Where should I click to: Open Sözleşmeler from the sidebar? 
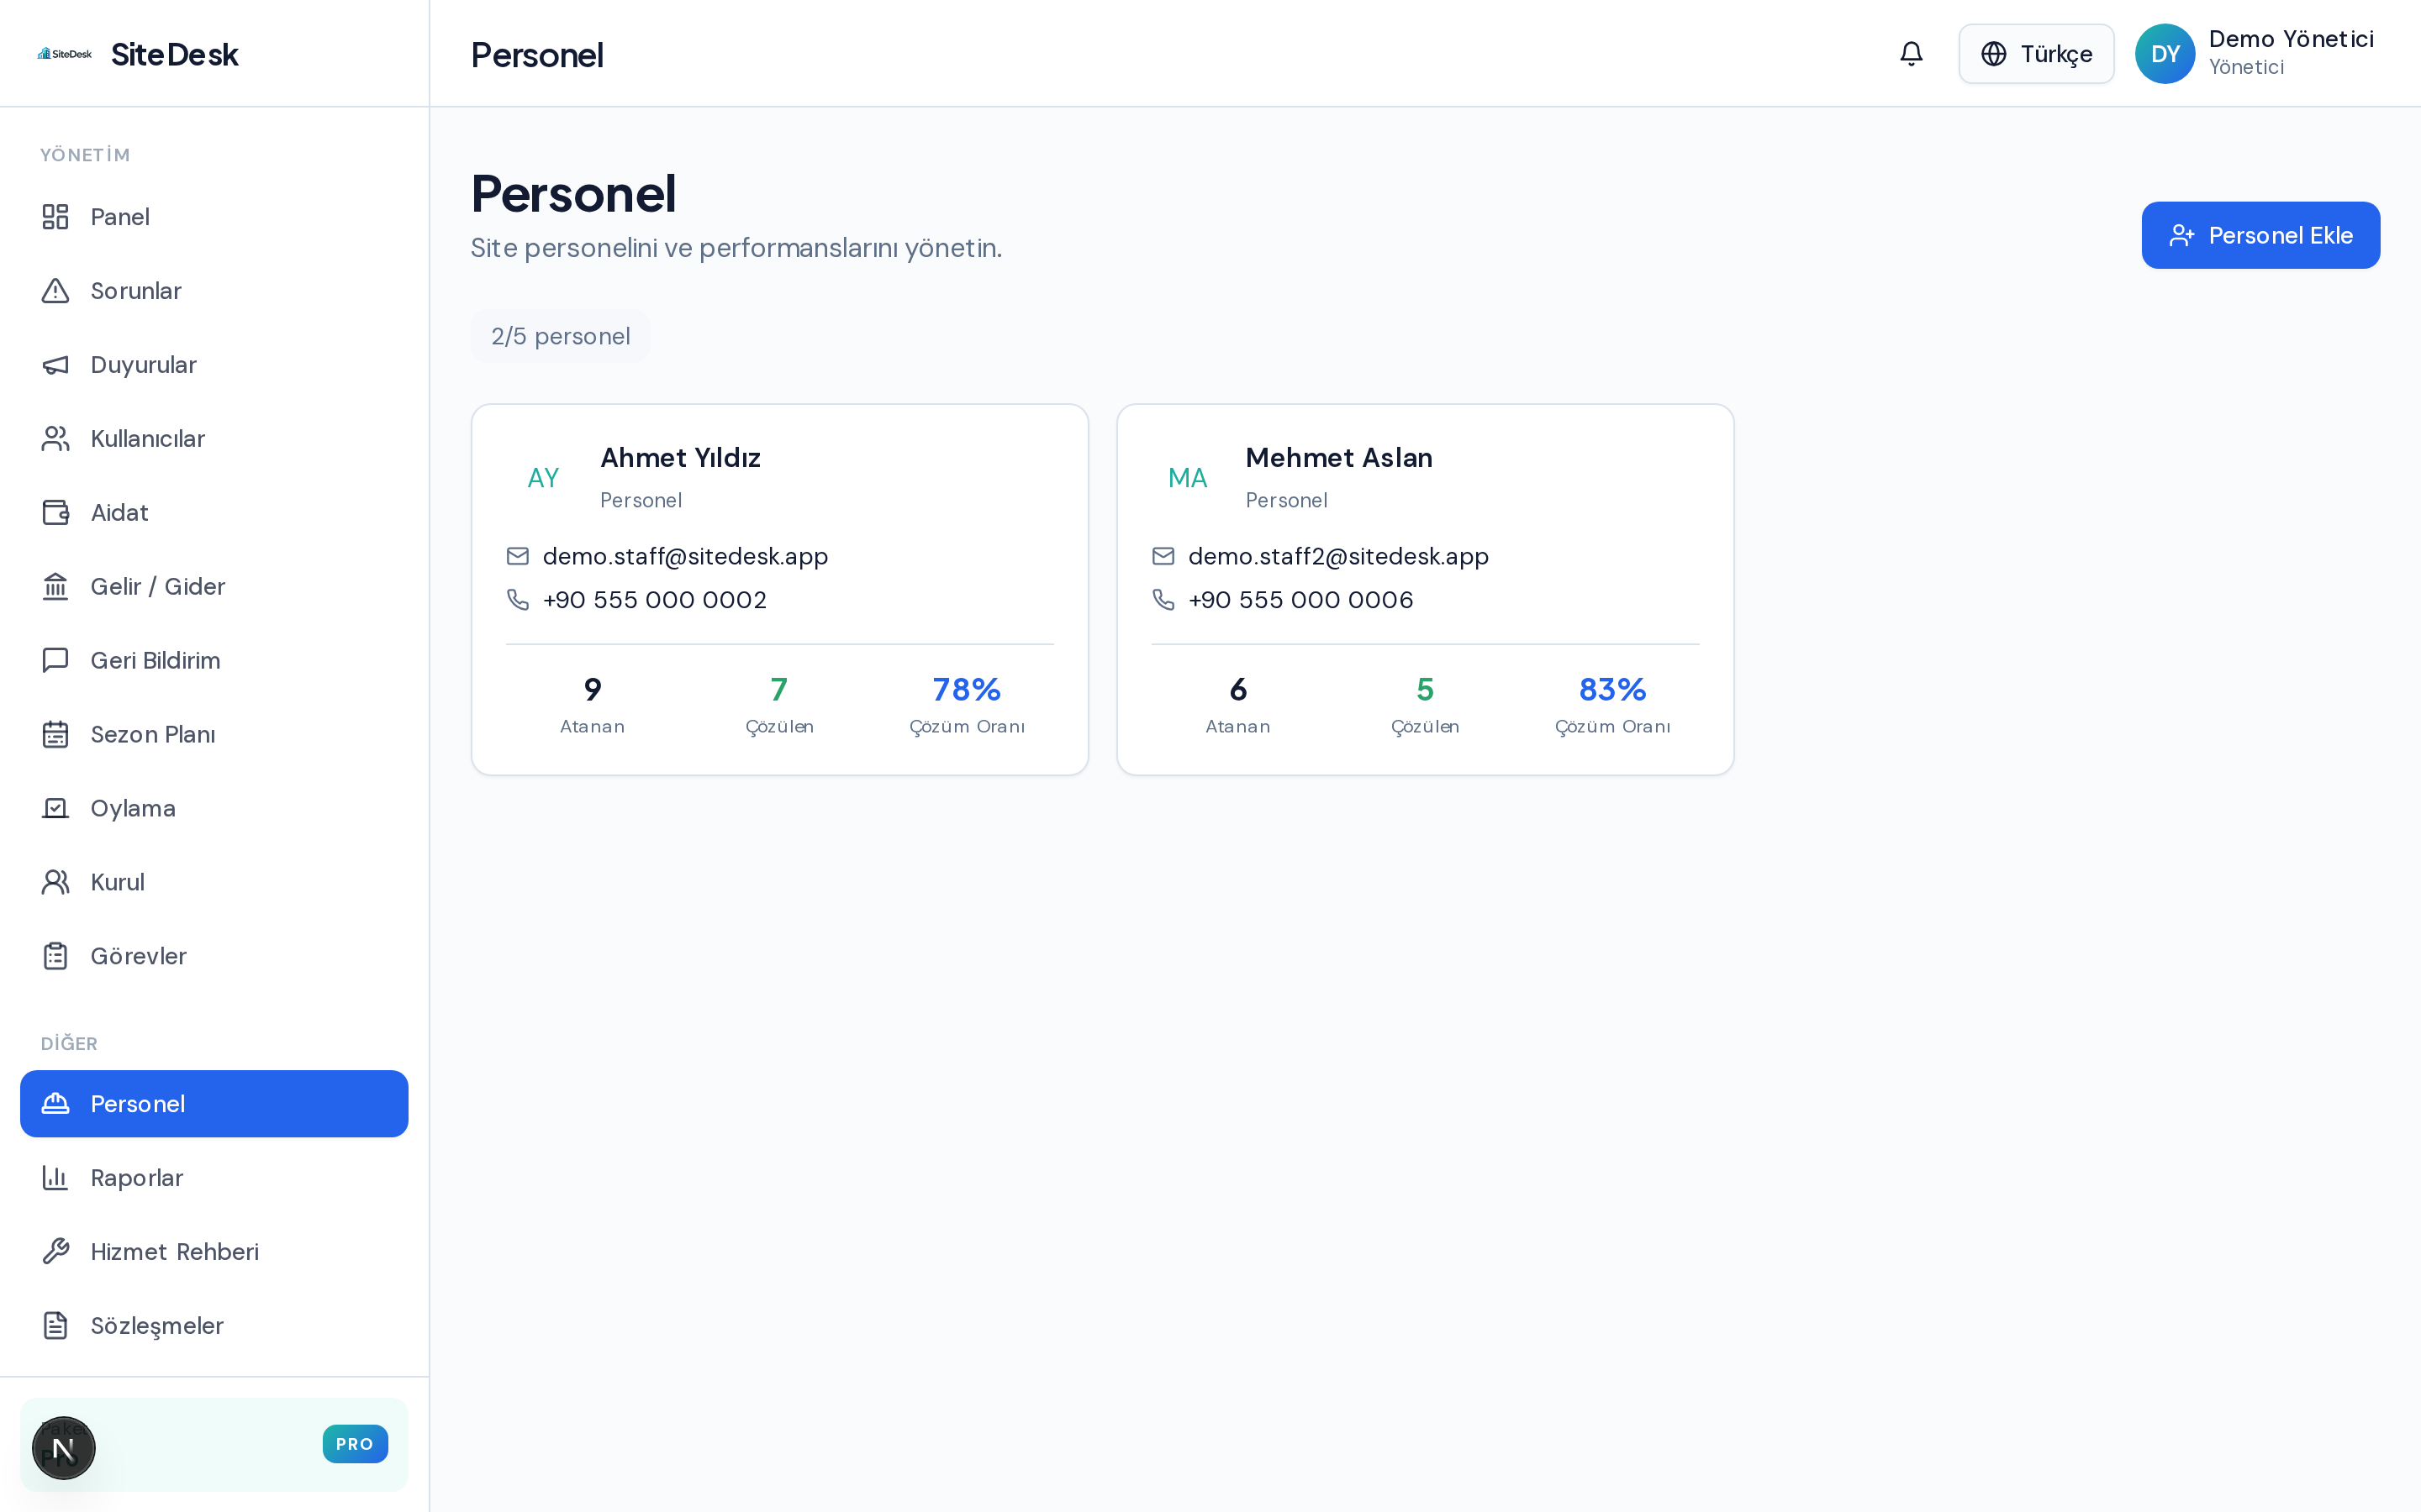pos(214,1326)
